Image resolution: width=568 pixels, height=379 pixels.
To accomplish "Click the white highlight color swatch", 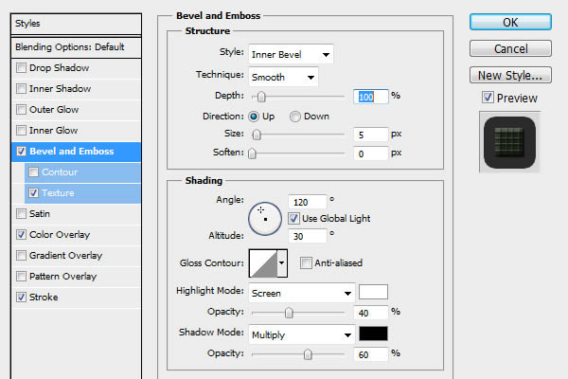I will coord(374,292).
